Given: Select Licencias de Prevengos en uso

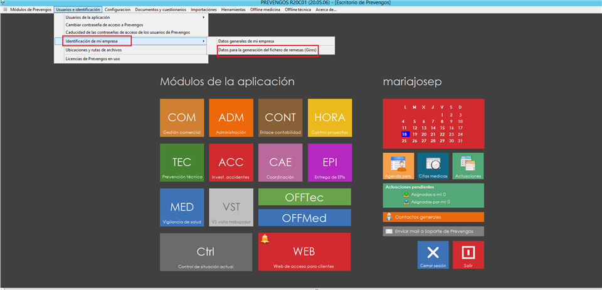Looking at the screenshot, I should (93, 59).
